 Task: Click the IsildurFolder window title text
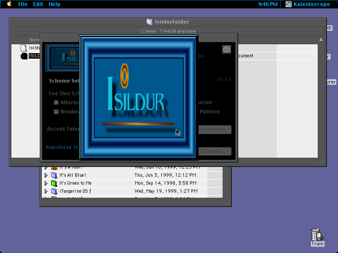click(x=172, y=22)
